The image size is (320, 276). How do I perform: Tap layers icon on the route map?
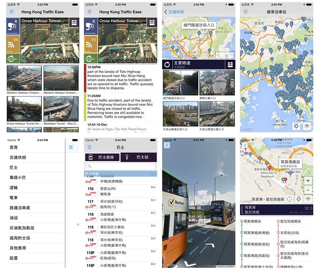click(308, 199)
